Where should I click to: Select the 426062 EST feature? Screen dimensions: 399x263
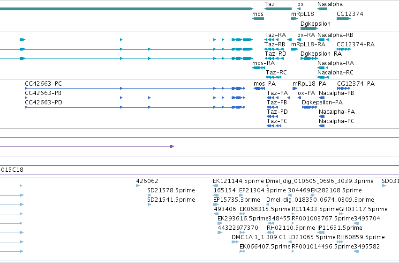[138, 186]
